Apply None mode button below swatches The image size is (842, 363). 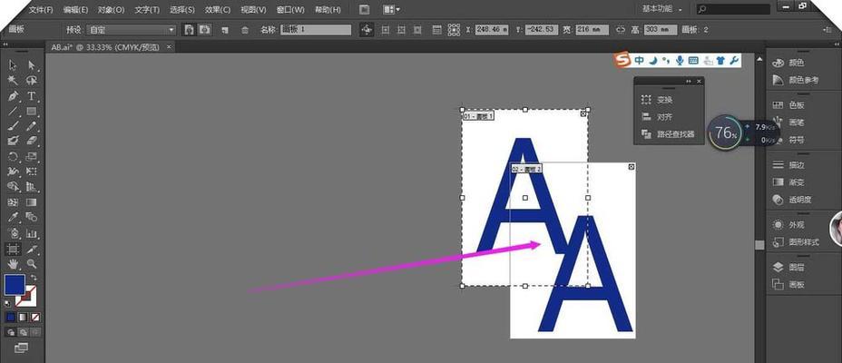(x=35, y=318)
